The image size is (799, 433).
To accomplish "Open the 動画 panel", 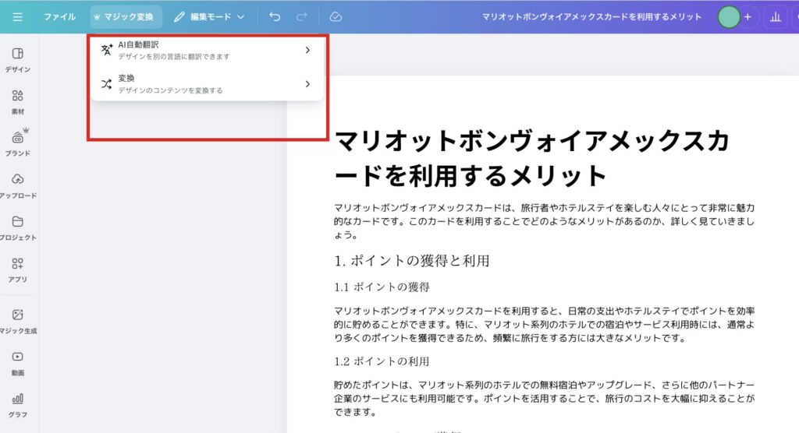I will [x=18, y=363].
